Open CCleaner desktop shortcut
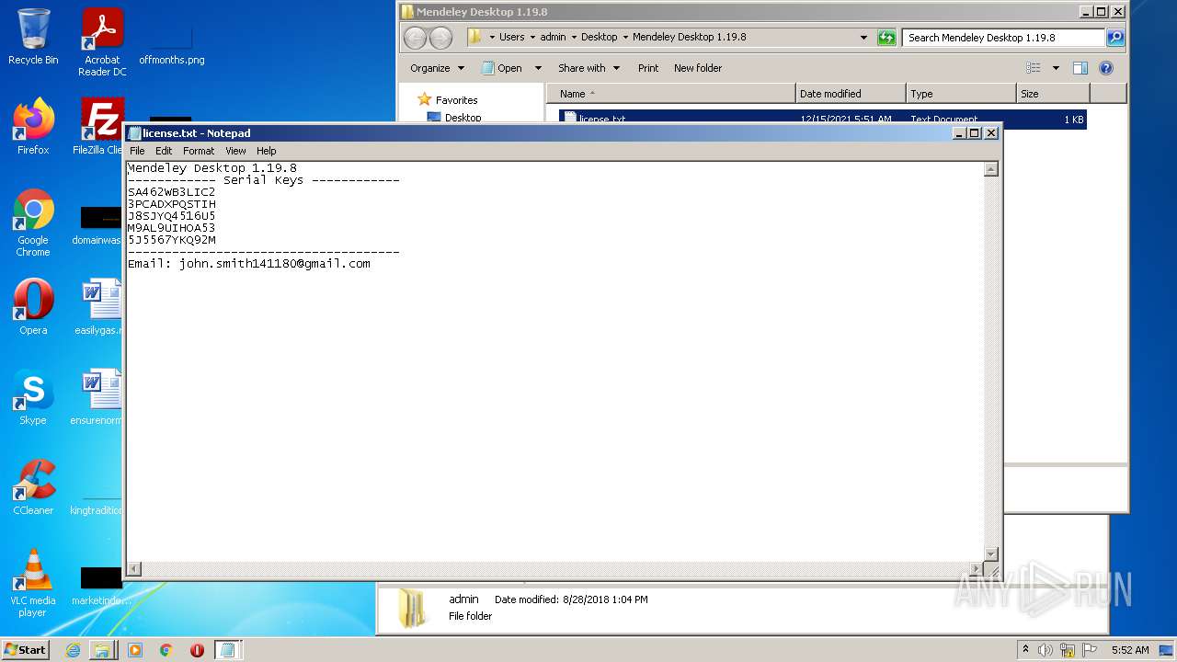1177x662 pixels. [33, 487]
